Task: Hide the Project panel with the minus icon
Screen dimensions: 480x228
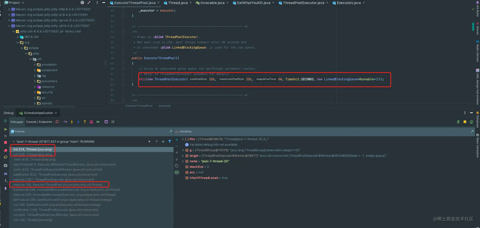Action: coord(104,3)
